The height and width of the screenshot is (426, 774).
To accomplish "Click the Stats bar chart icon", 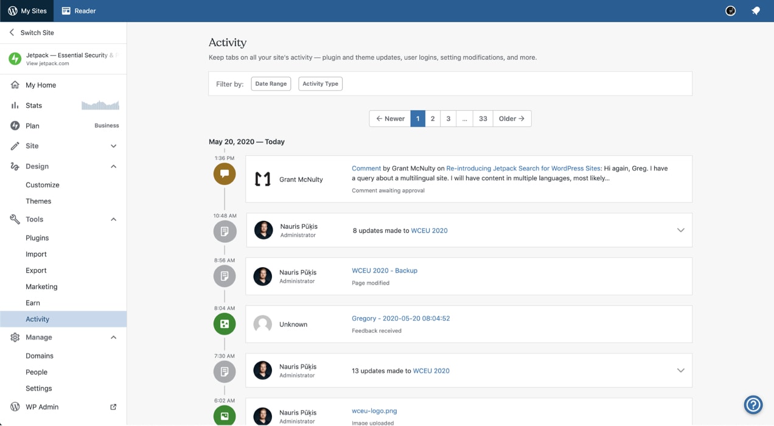I will pos(15,105).
